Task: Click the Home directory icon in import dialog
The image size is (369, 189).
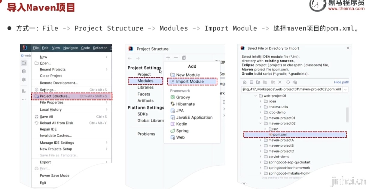Action: tap(245, 82)
